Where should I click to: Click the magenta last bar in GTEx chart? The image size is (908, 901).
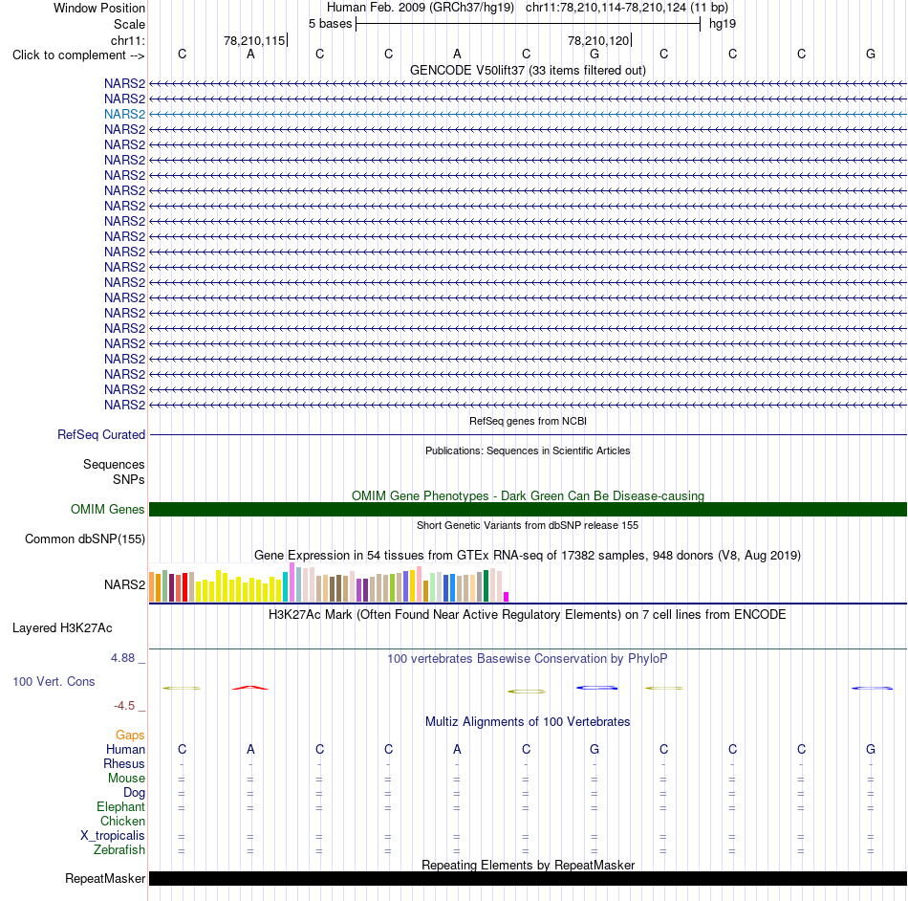click(507, 597)
